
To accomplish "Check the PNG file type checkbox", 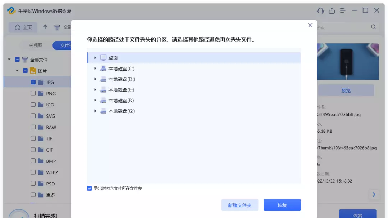I will tap(33, 93).
